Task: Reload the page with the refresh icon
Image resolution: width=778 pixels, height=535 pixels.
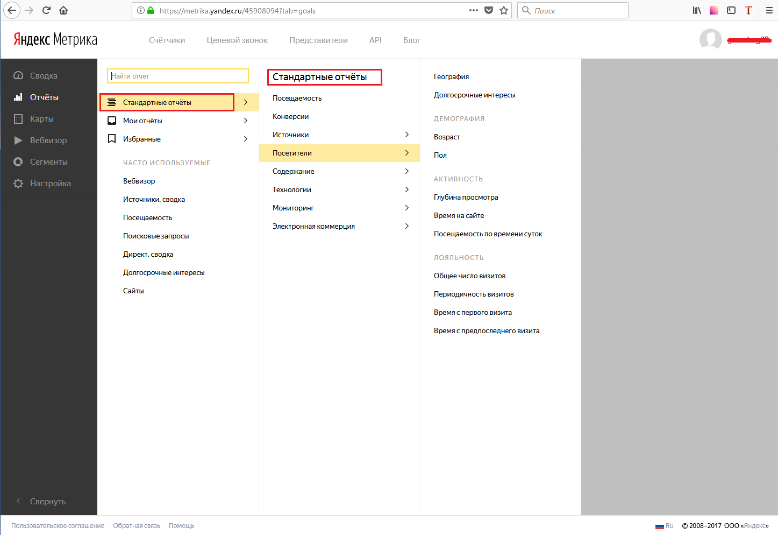Action: pos(47,10)
